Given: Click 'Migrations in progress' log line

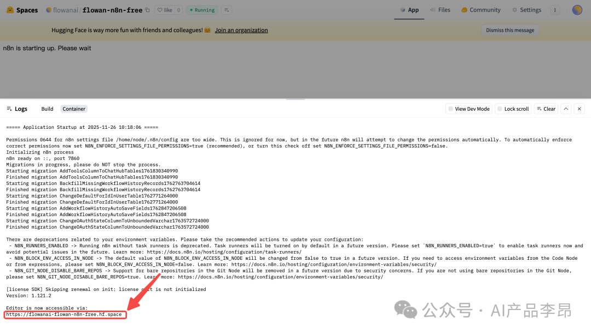Looking at the screenshot, I should point(83,165).
